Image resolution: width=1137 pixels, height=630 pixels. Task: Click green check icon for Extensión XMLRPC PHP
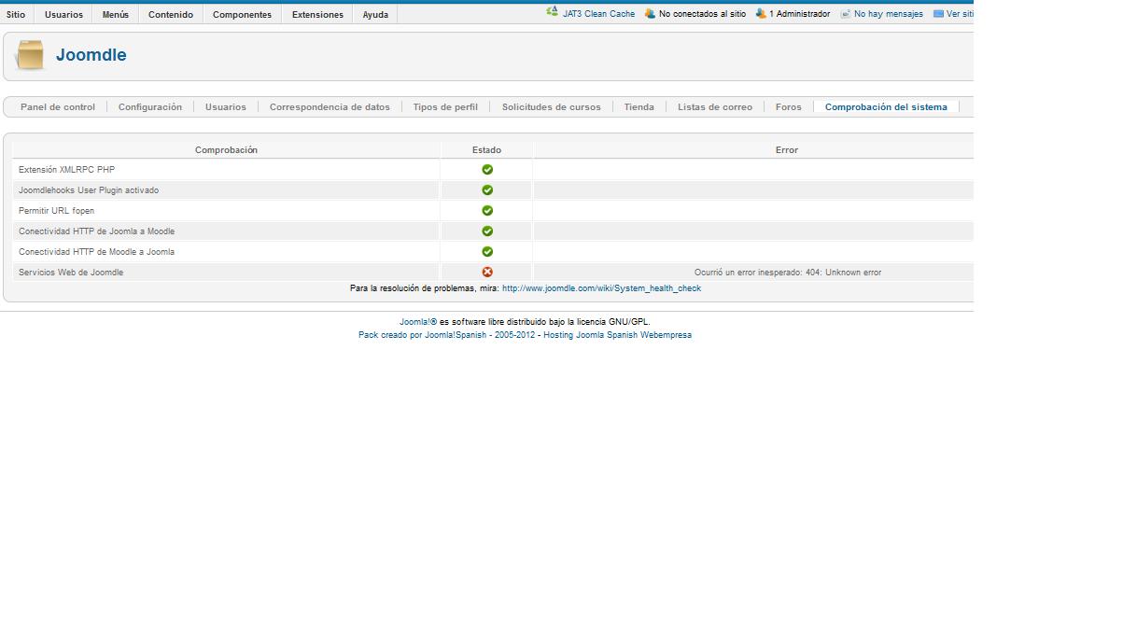[487, 170]
